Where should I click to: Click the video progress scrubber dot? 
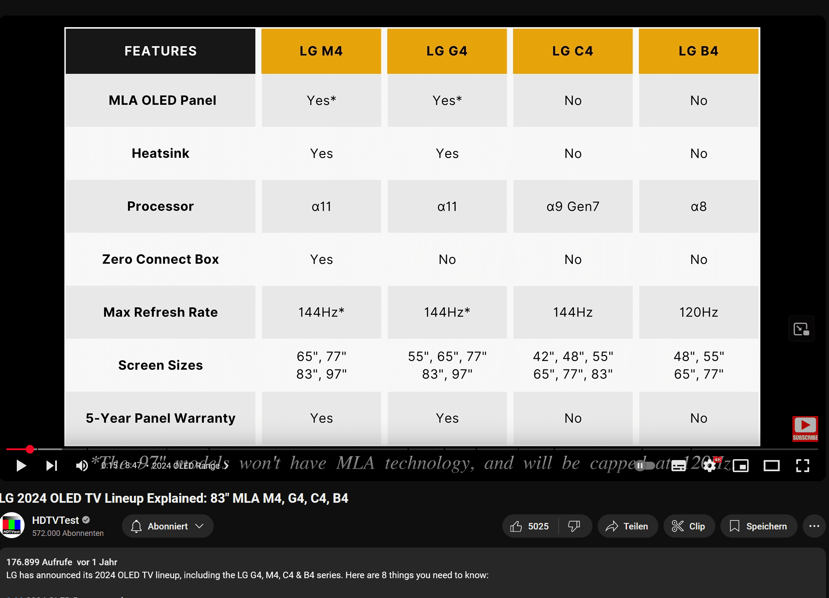pyautogui.click(x=30, y=449)
